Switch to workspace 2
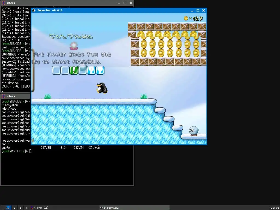 tap(14, 208)
